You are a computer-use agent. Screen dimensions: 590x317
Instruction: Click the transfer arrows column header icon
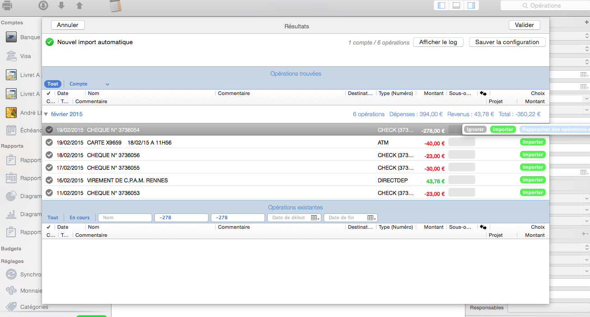[x=483, y=93]
